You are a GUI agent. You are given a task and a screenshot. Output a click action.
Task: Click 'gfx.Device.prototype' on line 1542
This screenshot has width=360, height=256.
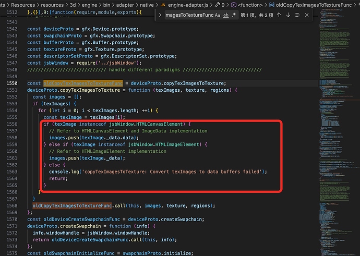point(110,29)
